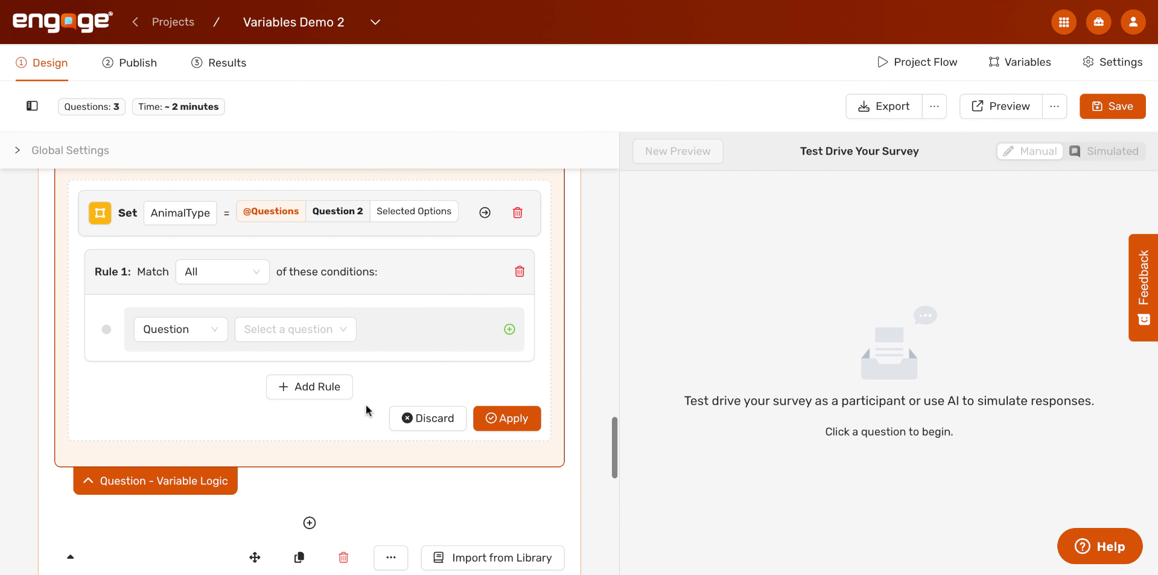The image size is (1158, 575).
Task: Open the Feedback side tab
Action: point(1143,287)
